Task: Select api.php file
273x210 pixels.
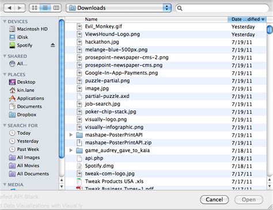Action: (x=166, y=158)
